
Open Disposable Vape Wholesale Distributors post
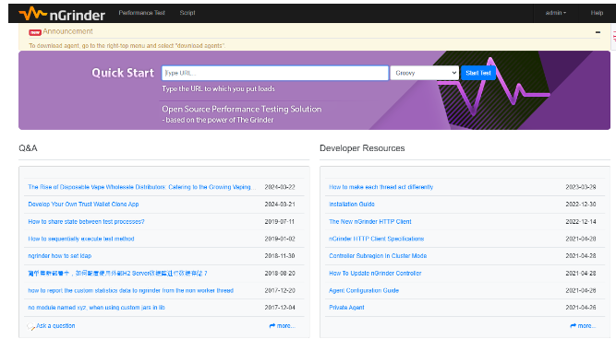[141, 187]
